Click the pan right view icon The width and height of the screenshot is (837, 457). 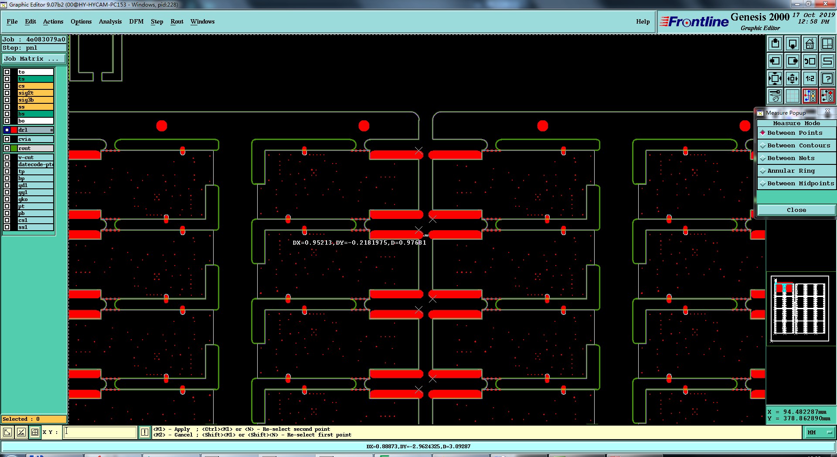coord(793,61)
